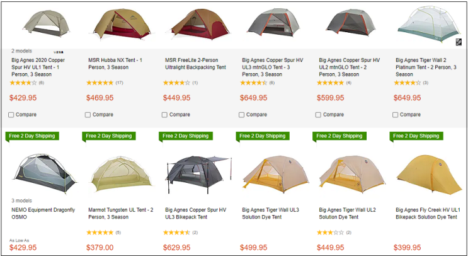Click the small badge icon beside Tiger Wall 2 Platinum image
Image resolution: width=468 pixels, height=256 pixels.
459,42
